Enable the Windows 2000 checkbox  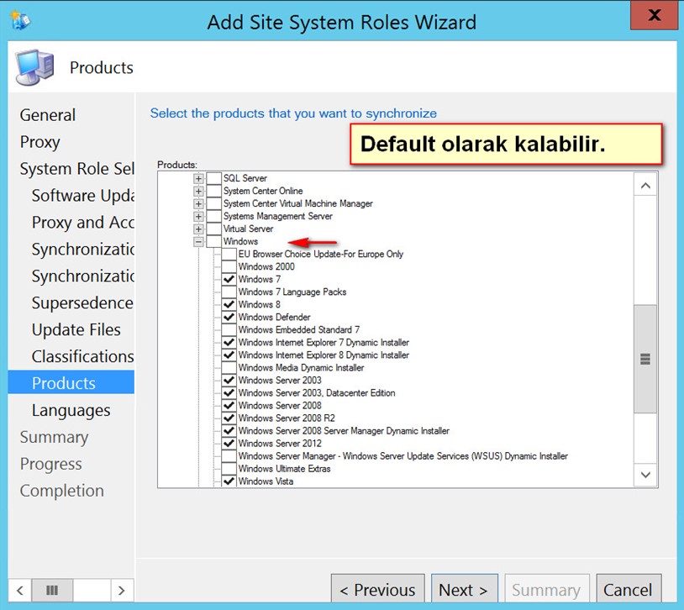[229, 267]
